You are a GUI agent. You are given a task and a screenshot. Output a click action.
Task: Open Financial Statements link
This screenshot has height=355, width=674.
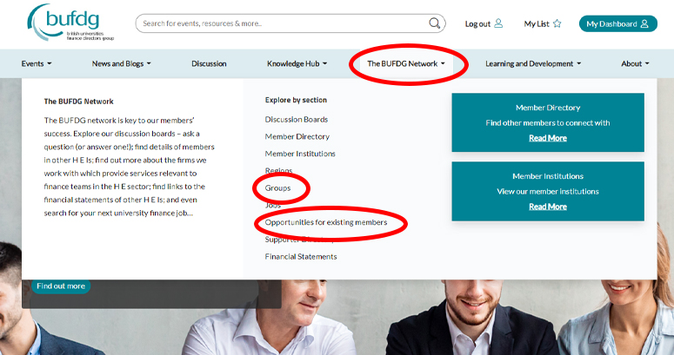[x=301, y=257]
